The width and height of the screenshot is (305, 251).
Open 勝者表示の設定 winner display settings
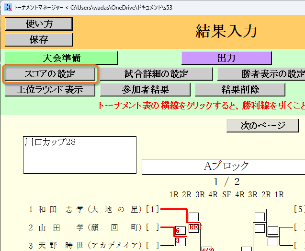point(261,74)
